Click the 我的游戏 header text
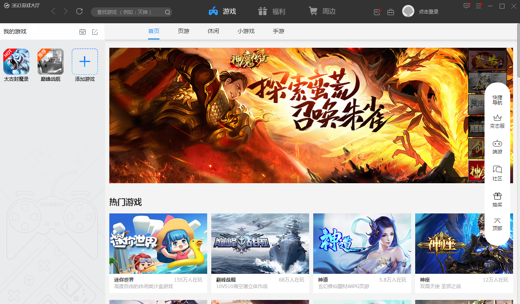The image size is (520, 304). pos(15,31)
